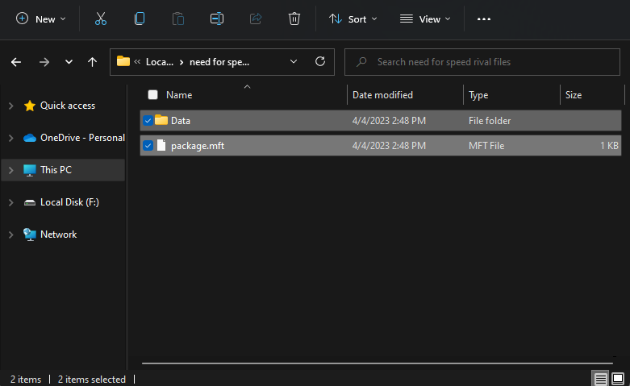Sort by Date modified column header
The image size is (630, 386).
382,95
